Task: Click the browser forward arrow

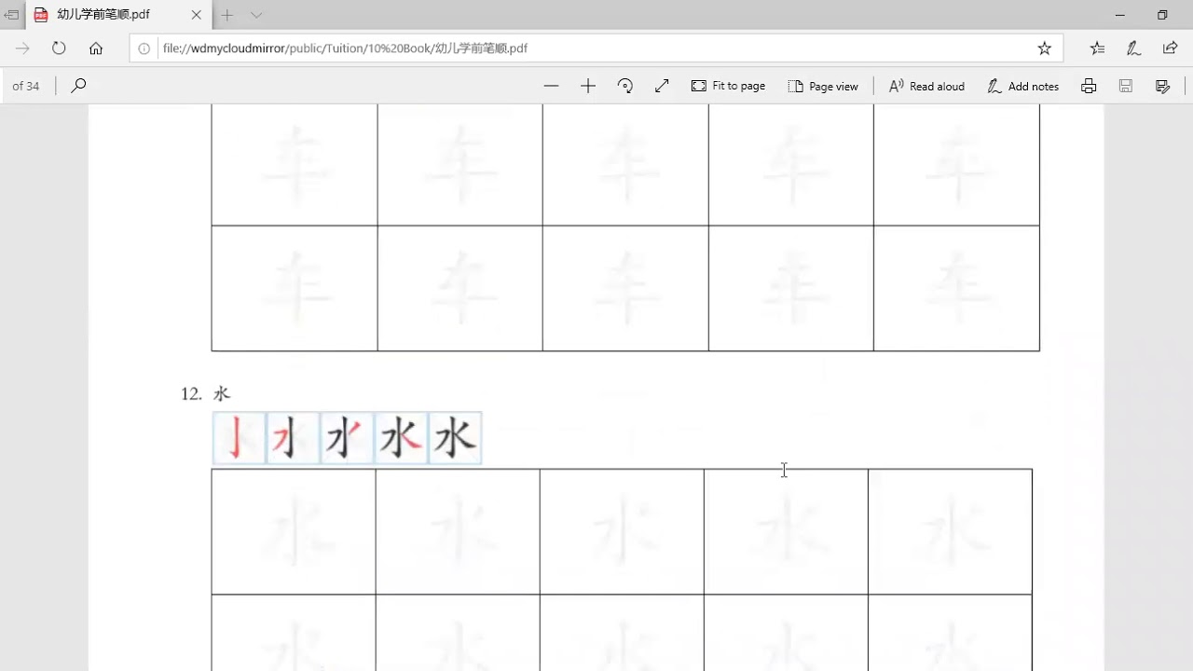Action: tap(23, 48)
